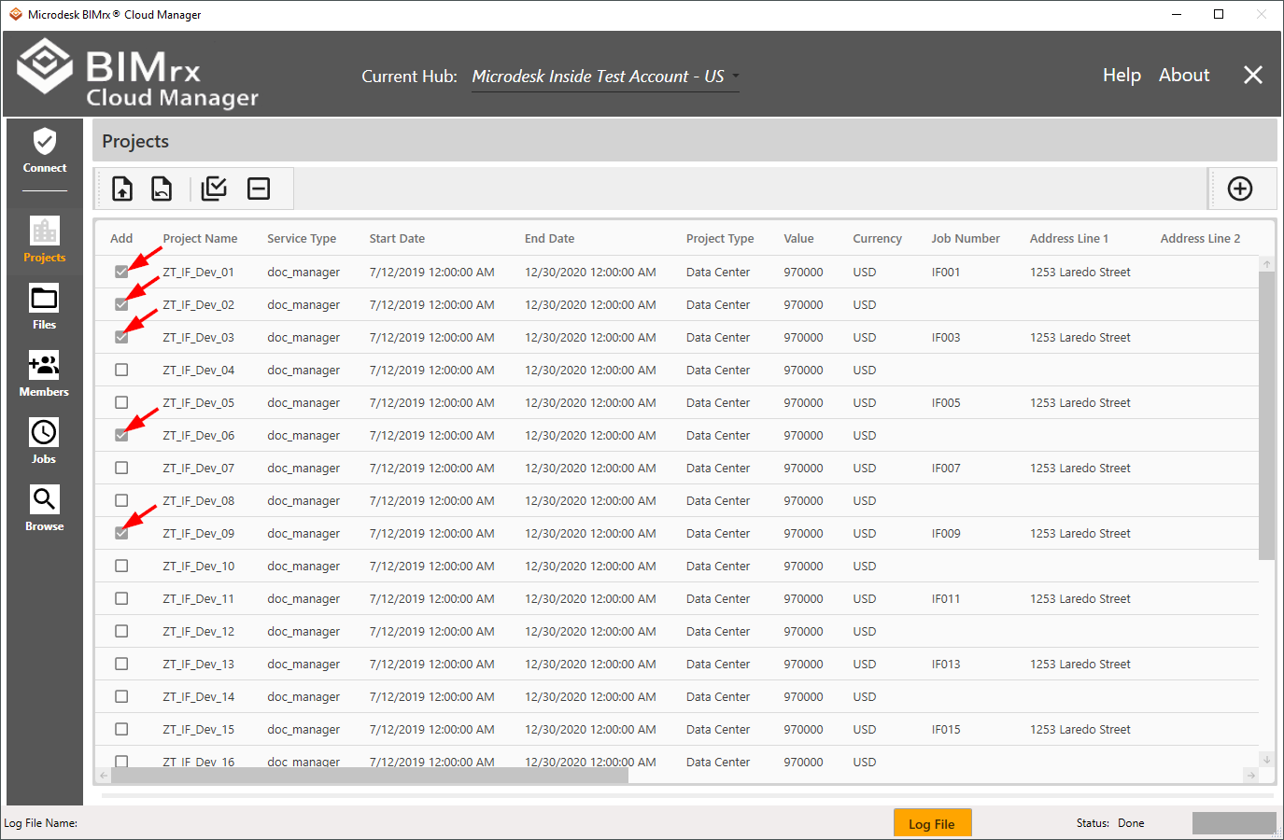Click the select all checkmark toolbar icon

(x=214, y=189)
